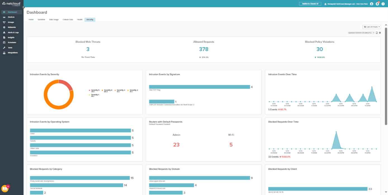388x195 pixels.
Task: Click the EXPLOIT Remote Command Execution bar
Action: click(162, 102)
